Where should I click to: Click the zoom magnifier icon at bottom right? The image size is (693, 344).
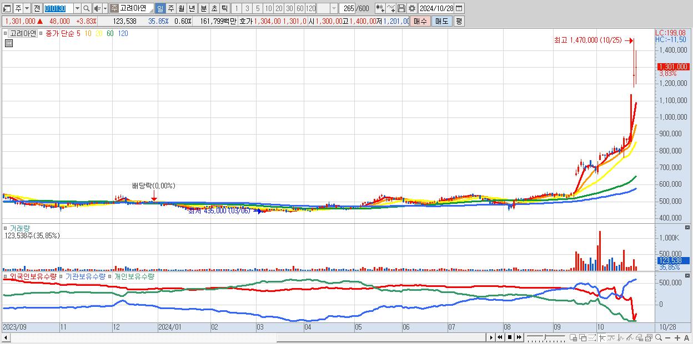tap(659, 337)
